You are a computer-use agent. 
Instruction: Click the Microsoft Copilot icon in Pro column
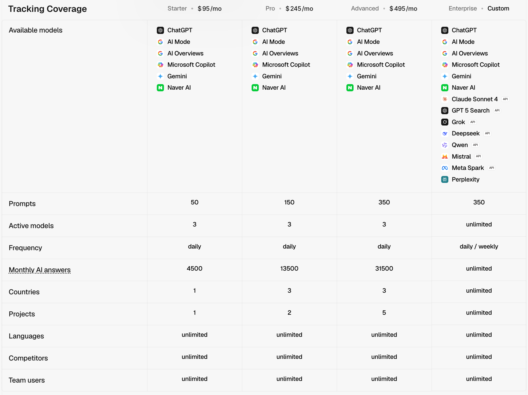coord(255,65)
